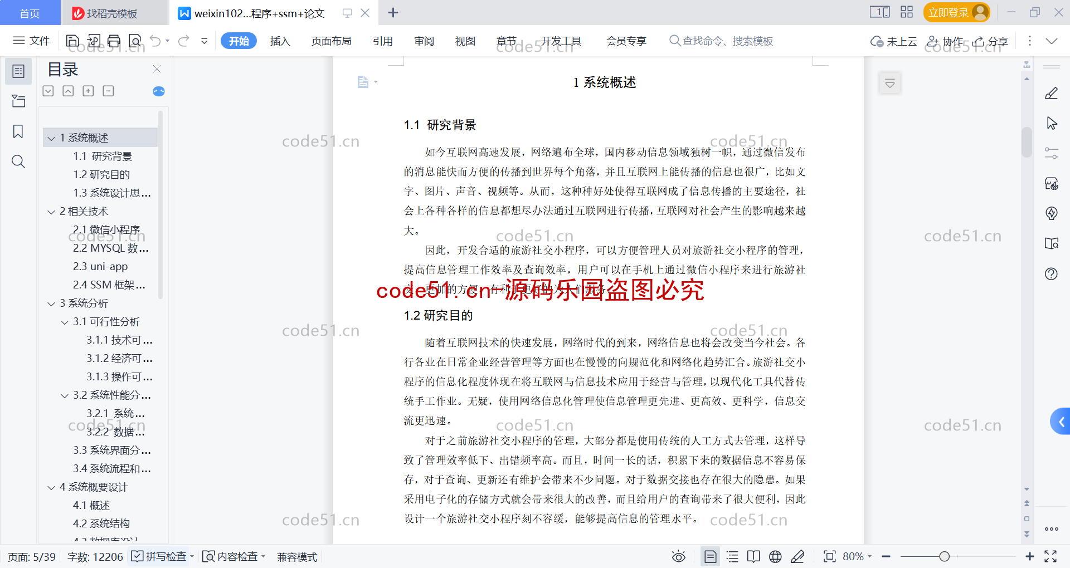Select the 开始 ribbon tab
Screen dimensions: 1070x568
(x=239, y=41)
